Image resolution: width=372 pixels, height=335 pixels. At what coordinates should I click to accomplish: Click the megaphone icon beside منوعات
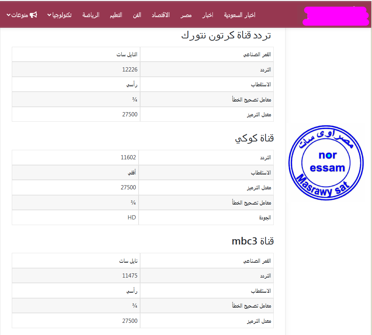(x=33, y=15)
